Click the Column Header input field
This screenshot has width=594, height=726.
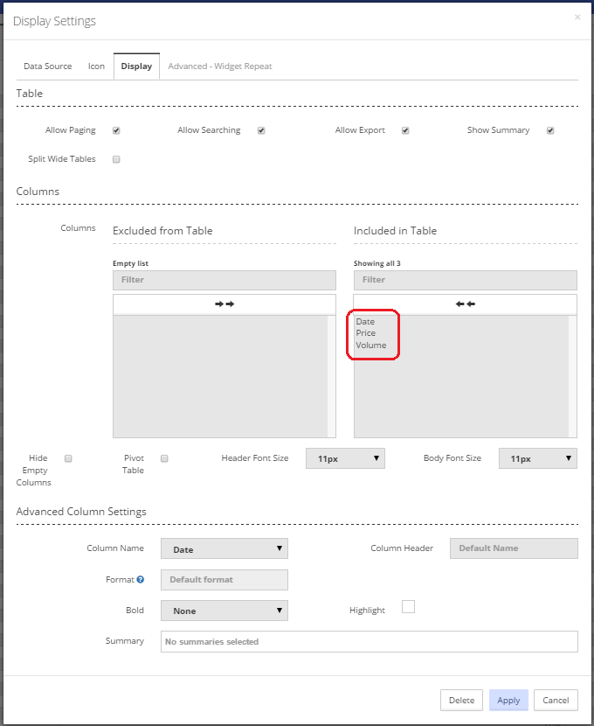click(514, 548)
